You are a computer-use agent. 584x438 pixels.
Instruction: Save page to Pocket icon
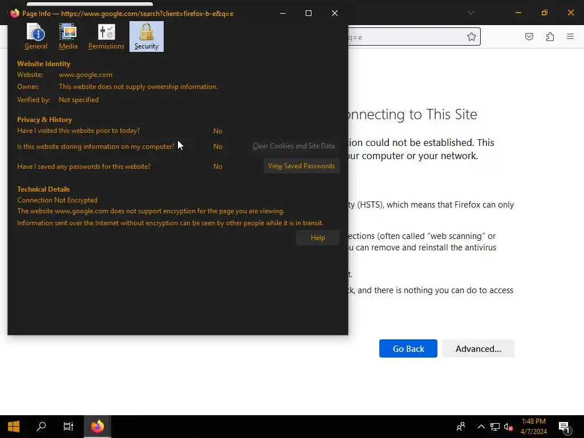point(529,36)
